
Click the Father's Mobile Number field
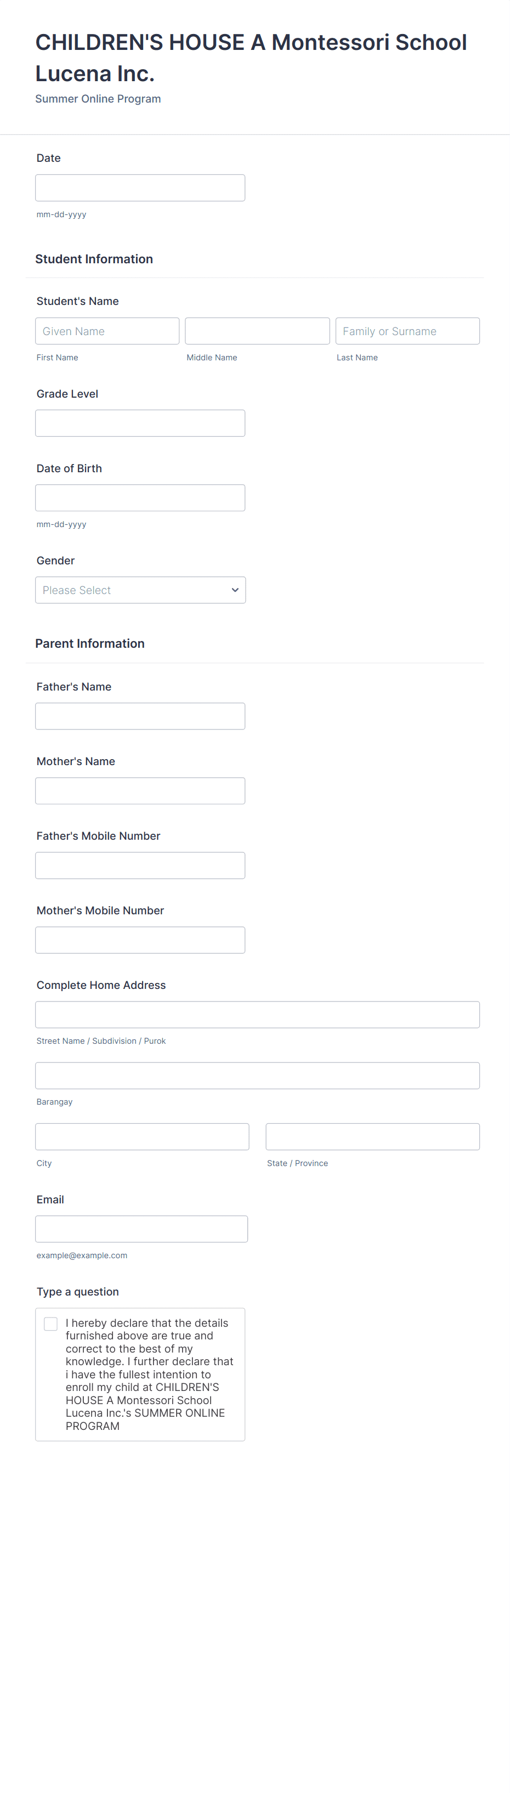[140, 865]
